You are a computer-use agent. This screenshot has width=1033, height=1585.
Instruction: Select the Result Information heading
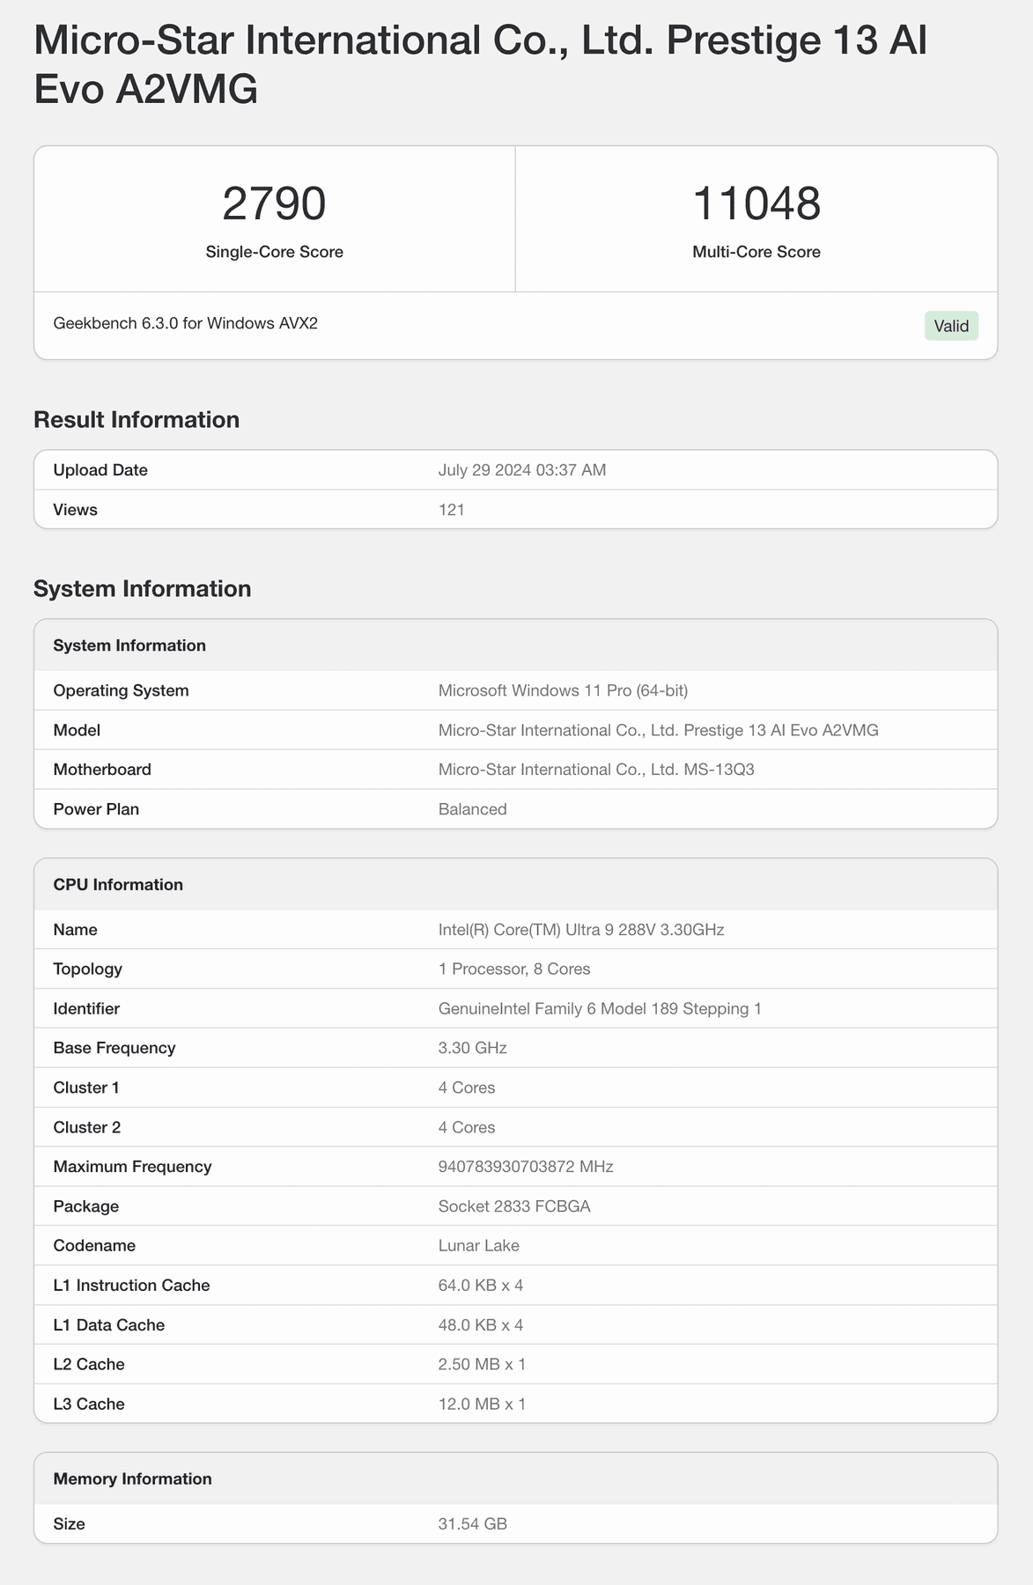[137, 420]
